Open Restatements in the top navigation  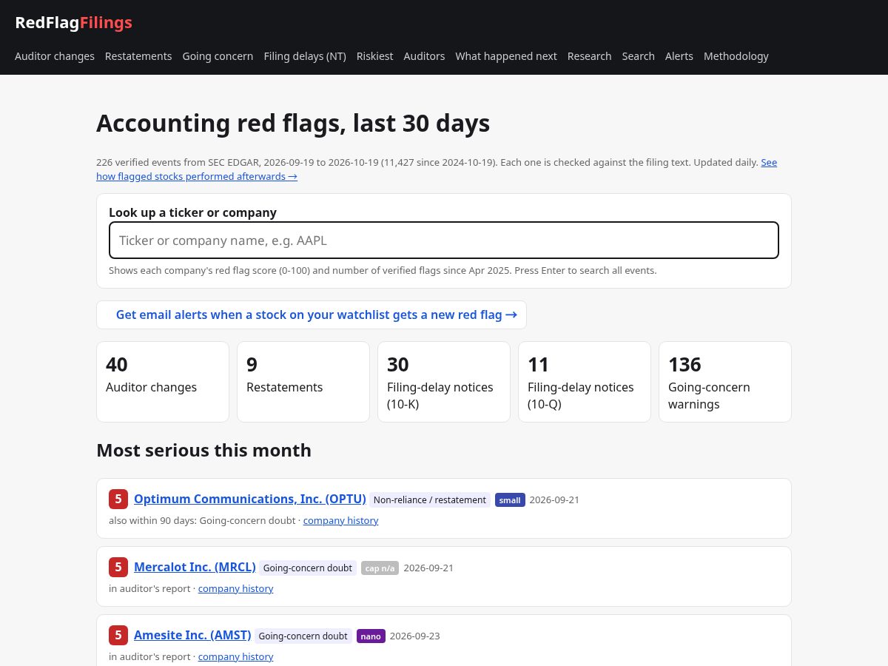coord(138,56)
